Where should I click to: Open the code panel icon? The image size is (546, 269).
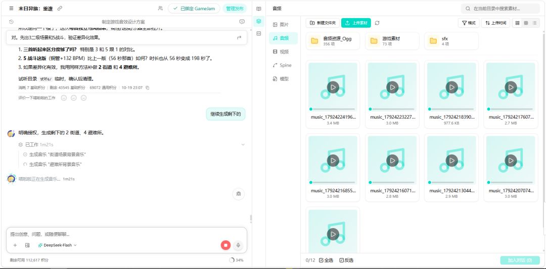[x=258, y=33]
